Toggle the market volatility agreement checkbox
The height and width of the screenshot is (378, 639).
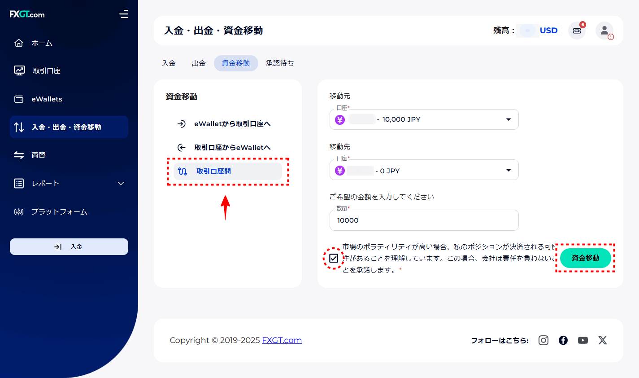334,258
